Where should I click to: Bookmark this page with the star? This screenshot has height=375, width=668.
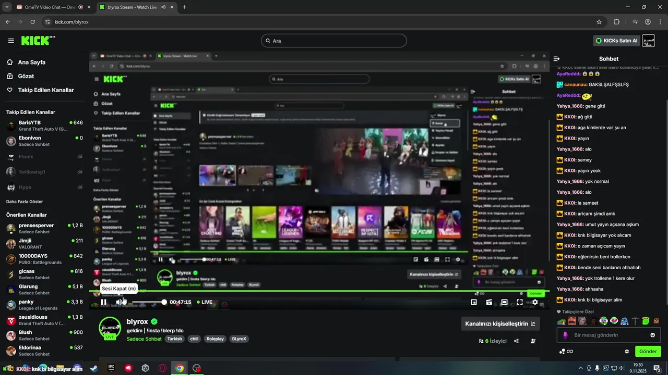[x=599, y=22]
